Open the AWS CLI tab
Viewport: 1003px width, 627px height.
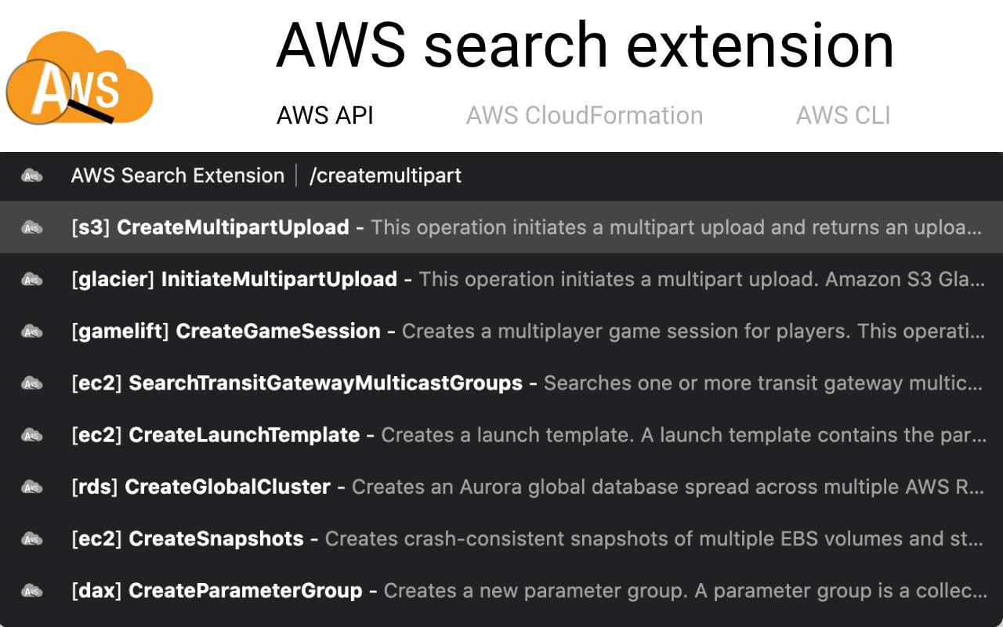[843, 115]
